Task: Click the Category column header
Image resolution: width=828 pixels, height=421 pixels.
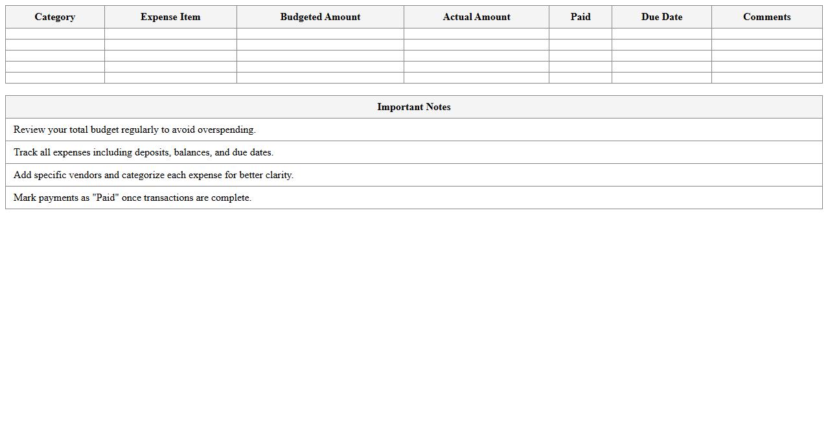Action: click(55, 17)
